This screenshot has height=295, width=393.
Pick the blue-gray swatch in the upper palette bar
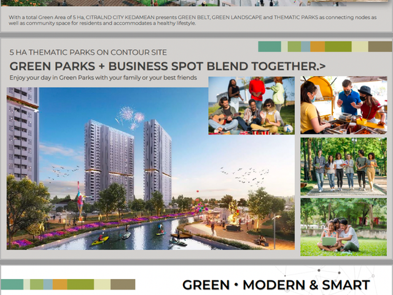tap(306, 47)
